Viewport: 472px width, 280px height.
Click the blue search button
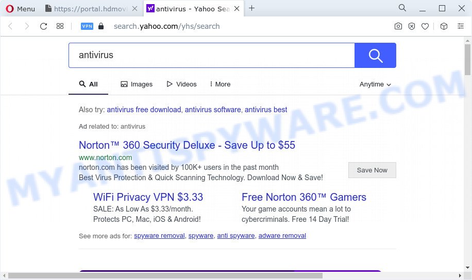point(375,56)
